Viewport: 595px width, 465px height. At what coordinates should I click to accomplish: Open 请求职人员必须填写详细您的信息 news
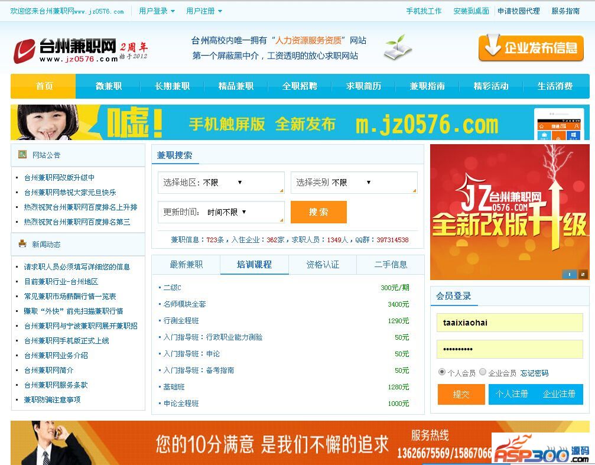click(77, 267)
